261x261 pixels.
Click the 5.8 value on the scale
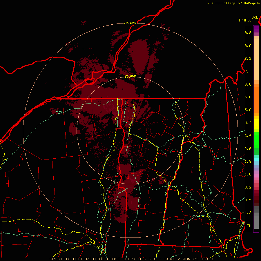248,97
